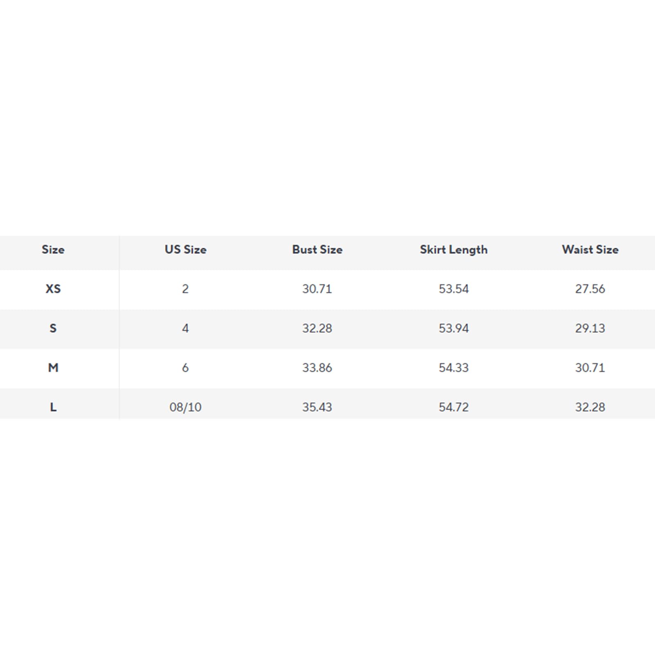
Task: Select the L size row label
Action: coord(53,407)
